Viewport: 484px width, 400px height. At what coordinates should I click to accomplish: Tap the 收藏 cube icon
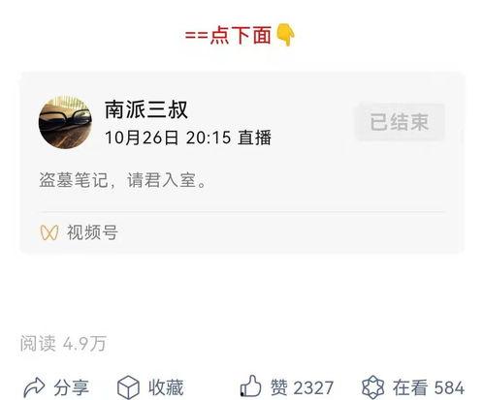(x=128, y=387)
